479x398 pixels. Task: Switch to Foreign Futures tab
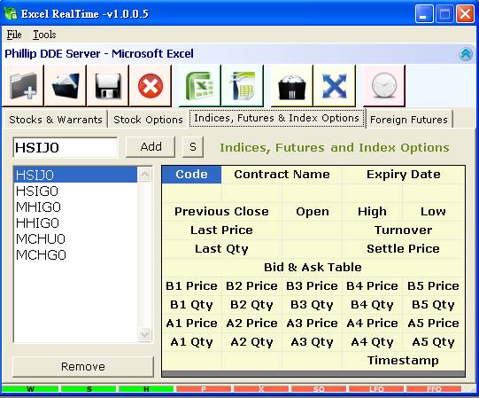[409, 120]
